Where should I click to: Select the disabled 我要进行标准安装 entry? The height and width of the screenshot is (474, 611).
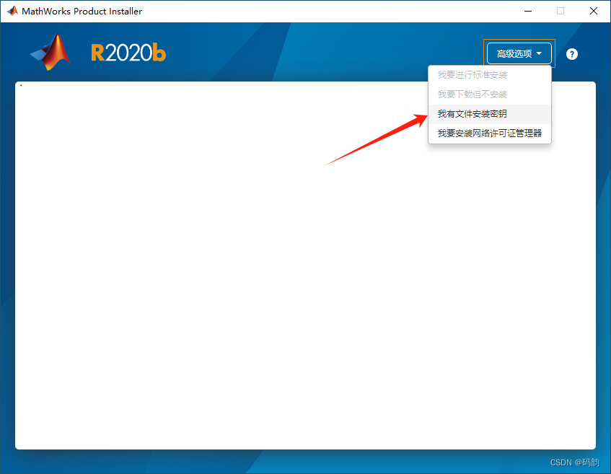pyautogui.click(x=489, y=75)
